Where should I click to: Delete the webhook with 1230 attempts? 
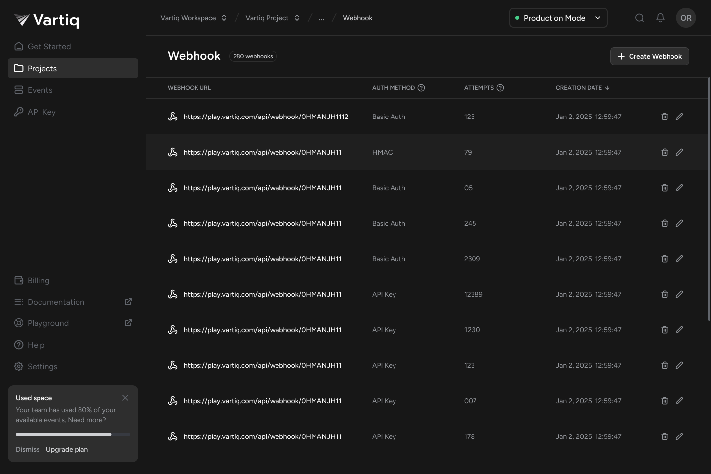(665, 330)
